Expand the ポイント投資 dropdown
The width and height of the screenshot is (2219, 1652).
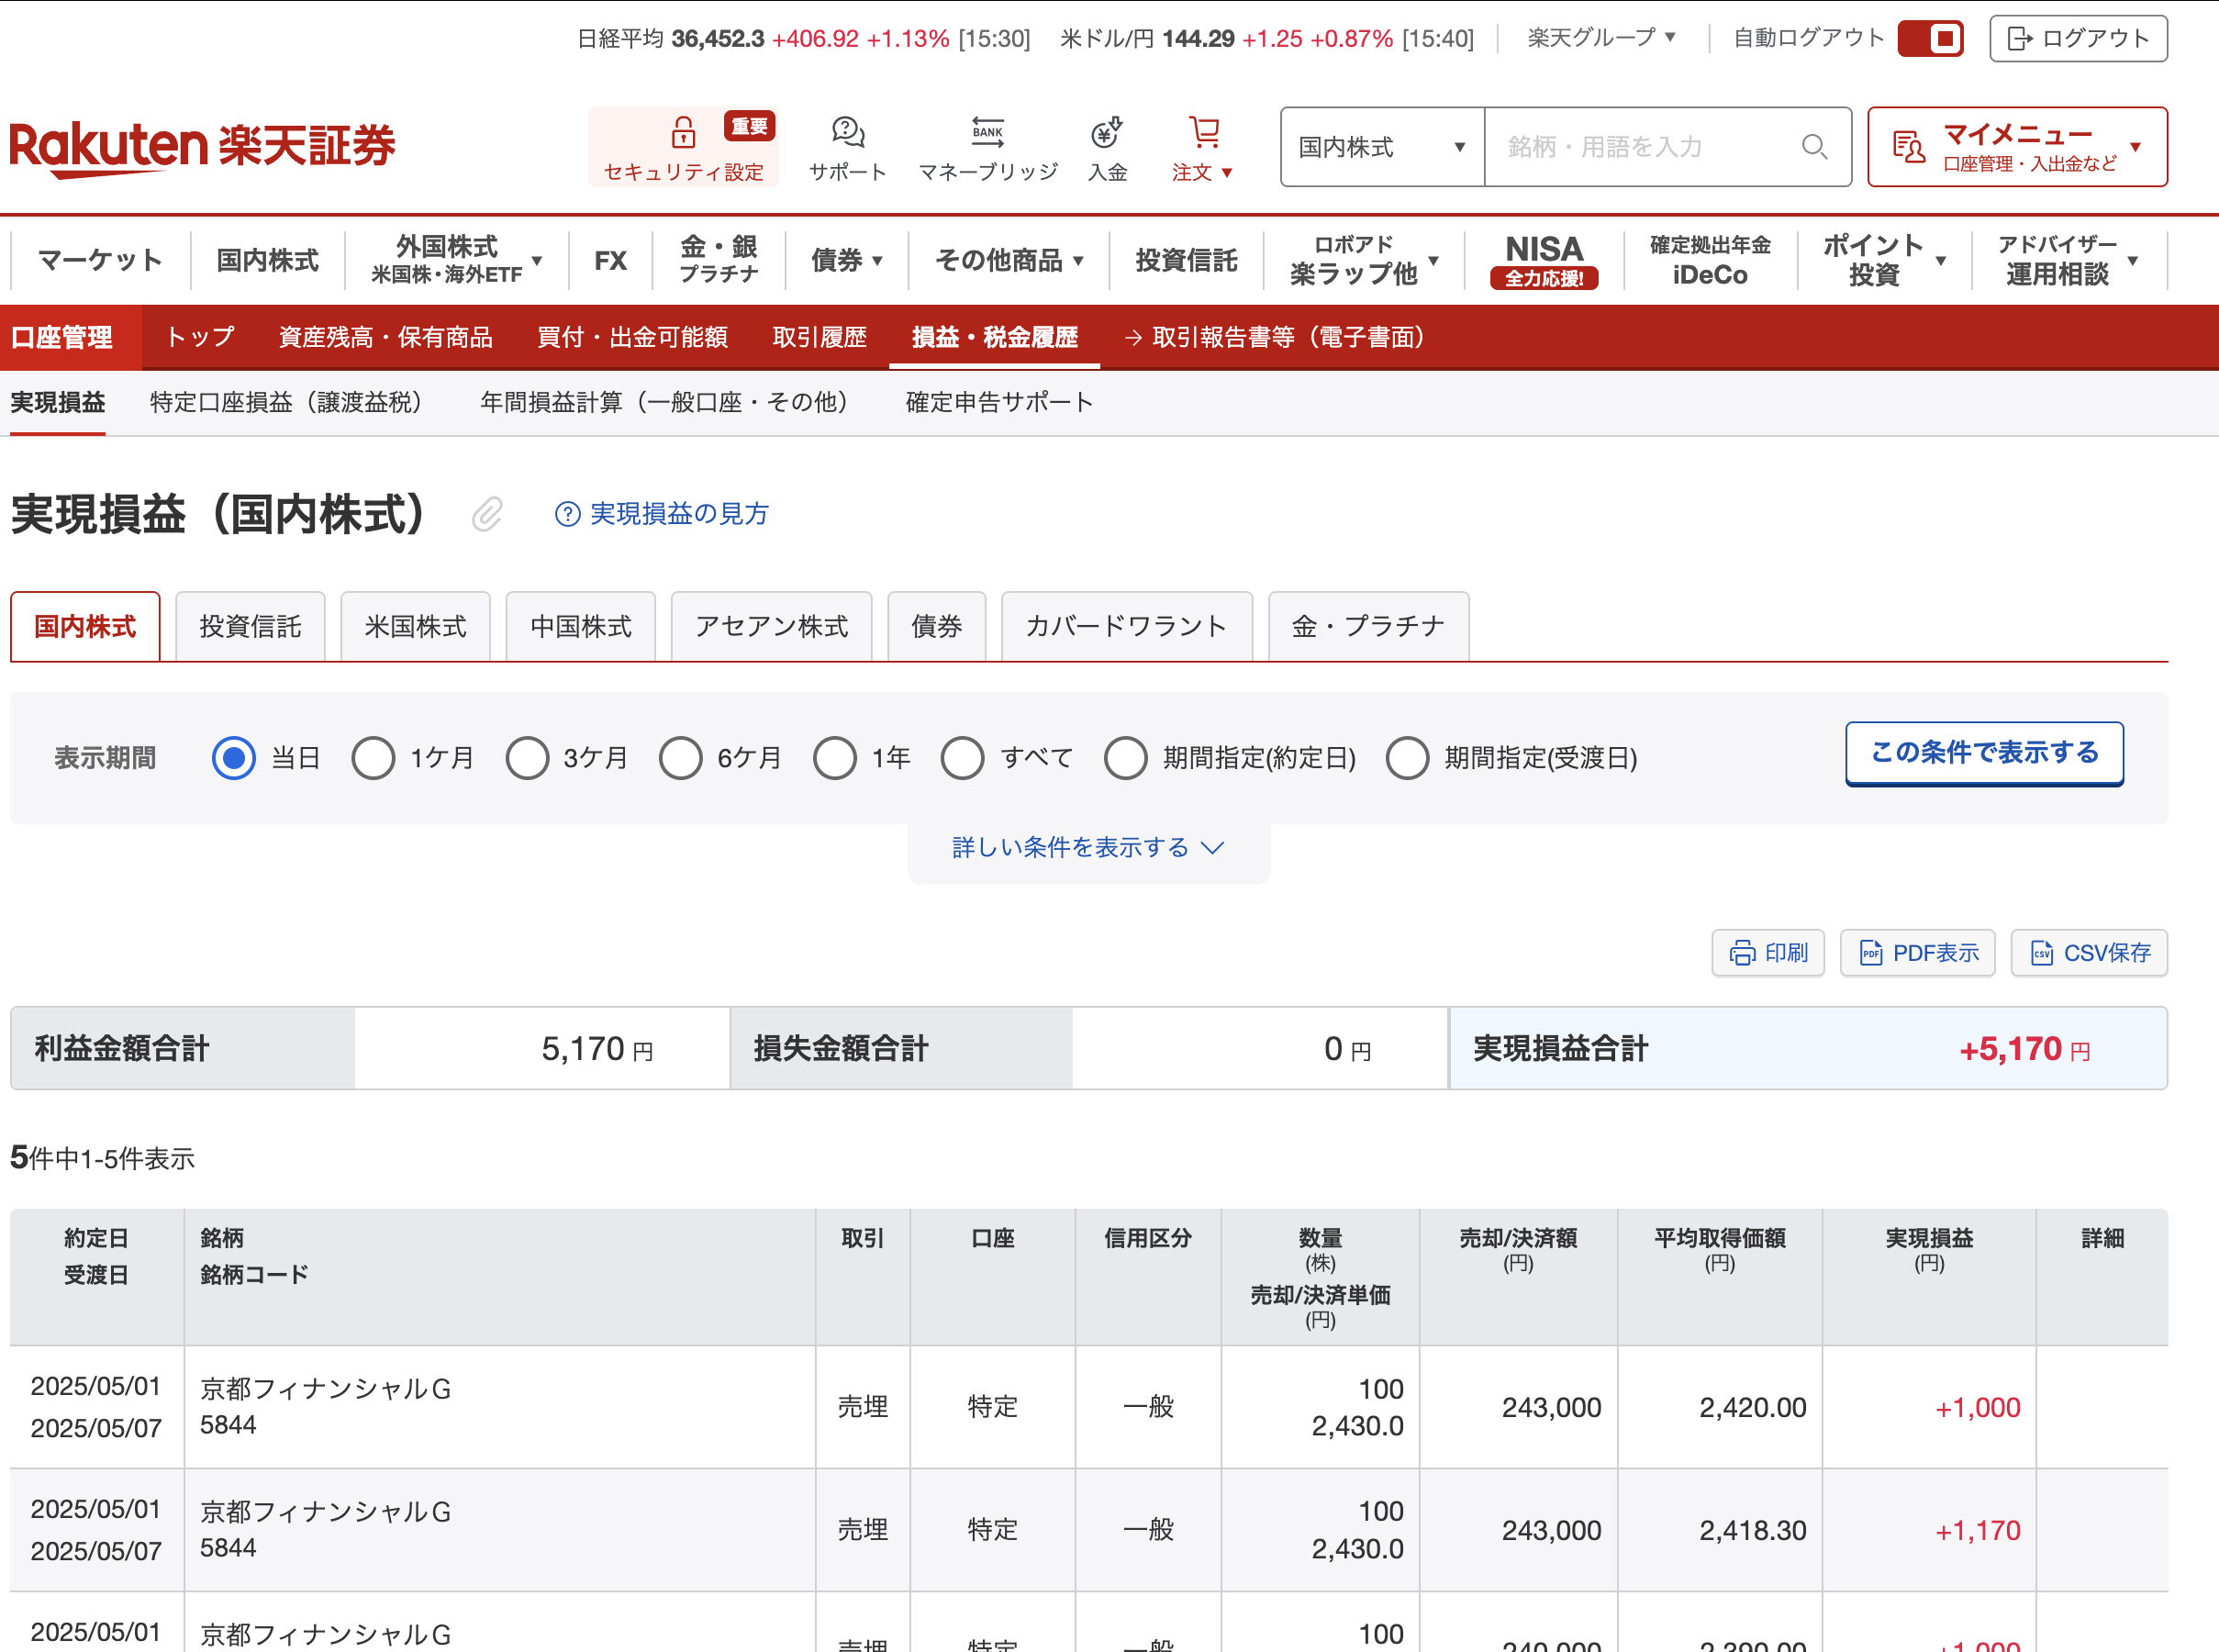coord(1884,260)
